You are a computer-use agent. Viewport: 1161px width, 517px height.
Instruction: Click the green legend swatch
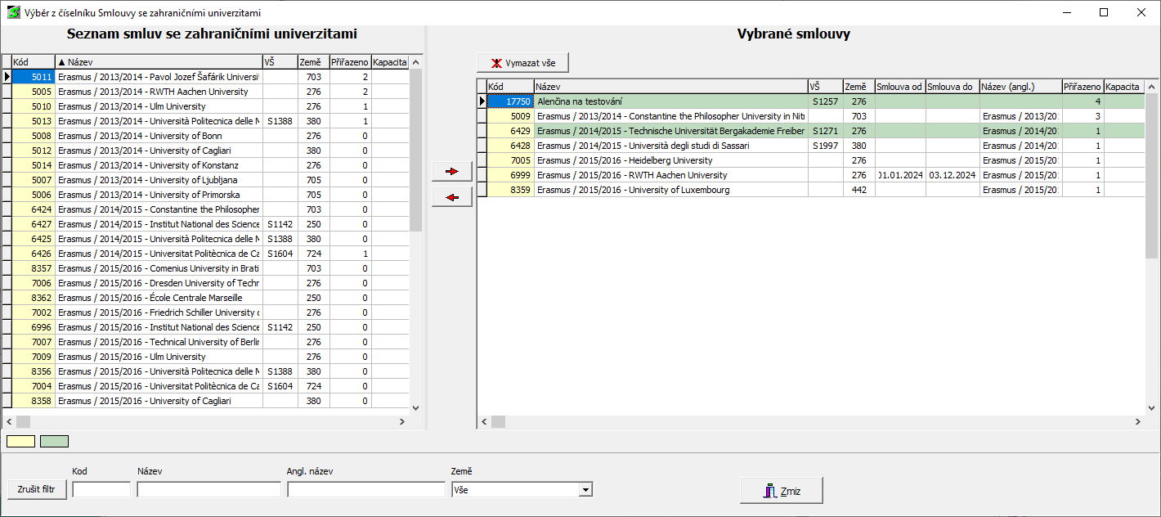[55, 442]
